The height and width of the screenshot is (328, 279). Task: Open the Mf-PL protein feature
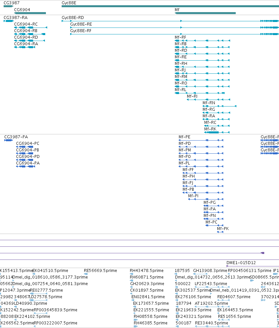(201, 166)
